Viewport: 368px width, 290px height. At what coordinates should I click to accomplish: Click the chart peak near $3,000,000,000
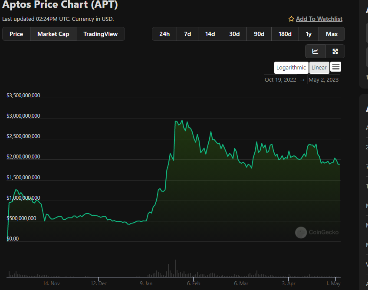[182, 121]
